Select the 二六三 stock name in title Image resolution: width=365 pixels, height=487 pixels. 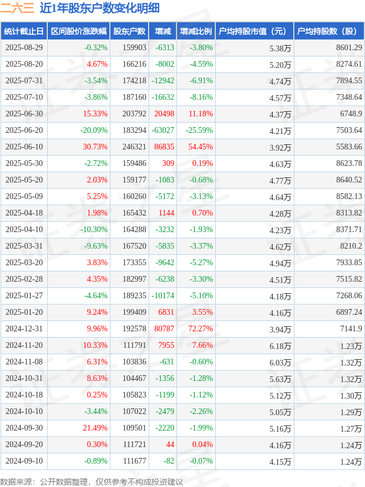click(x=17, y=8)
